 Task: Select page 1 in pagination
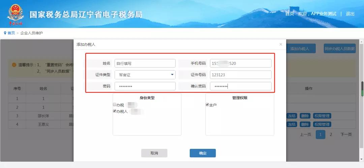click(321, 134)
